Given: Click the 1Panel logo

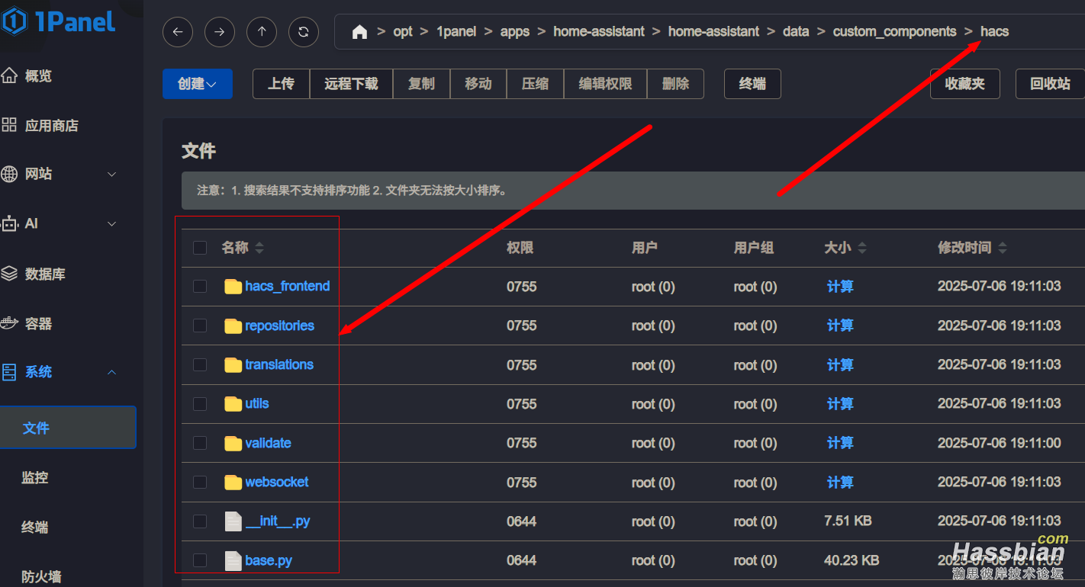Looking at the screenshot, I should [58, 21].
